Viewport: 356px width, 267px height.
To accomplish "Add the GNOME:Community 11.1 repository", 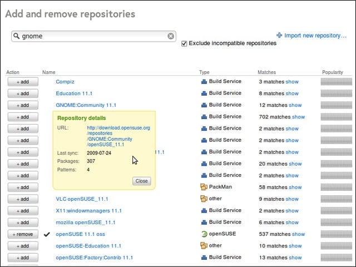I will coord(23,105).
